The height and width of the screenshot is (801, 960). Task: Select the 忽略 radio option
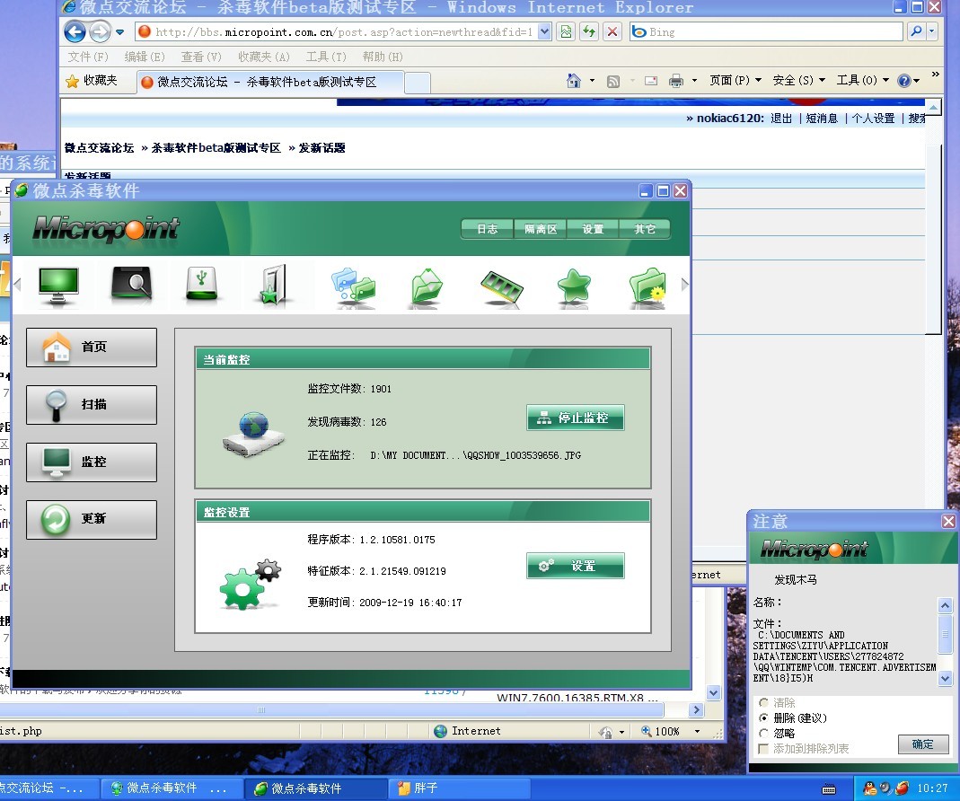point(763,733)
